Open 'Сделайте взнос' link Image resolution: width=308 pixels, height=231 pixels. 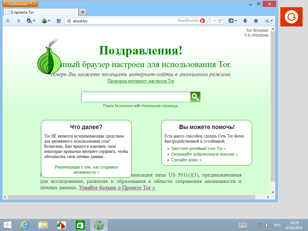click(186, 160)
